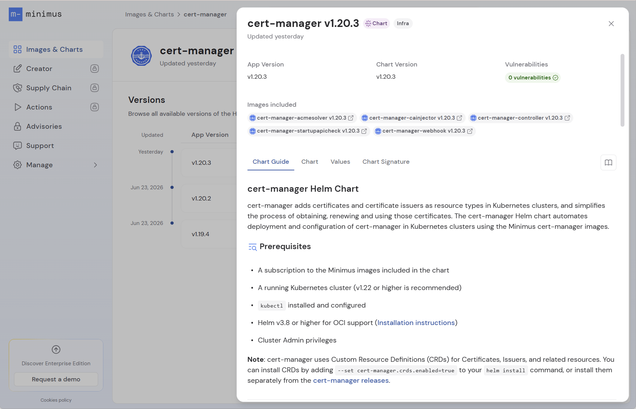Open cert-manager-webhook v1.20.3 image chip
636x409 pixels.
point(424,131)
